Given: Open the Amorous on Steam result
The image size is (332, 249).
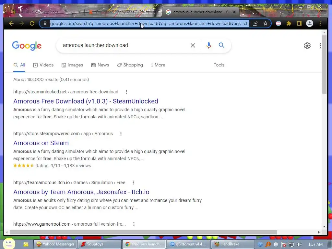Looking at the screenshot, I should coord(41,143).
